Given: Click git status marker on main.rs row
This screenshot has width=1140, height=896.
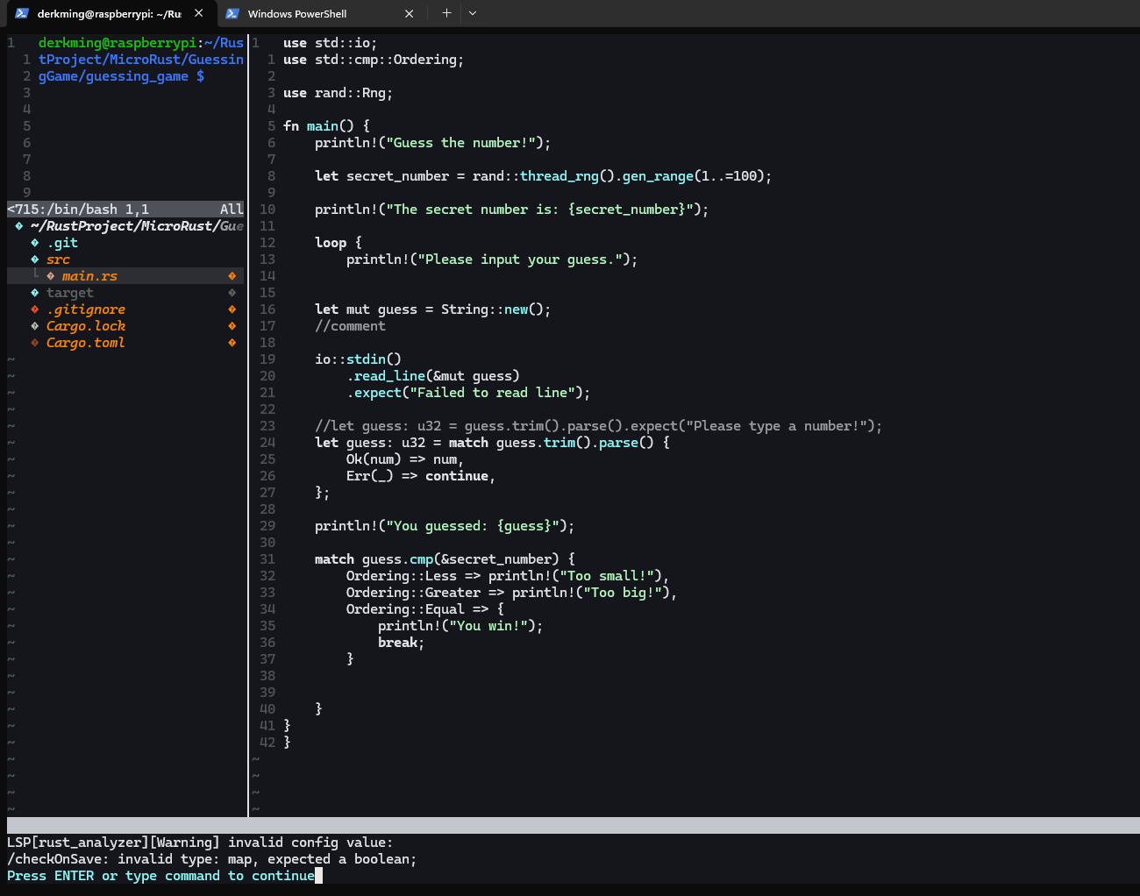Looking at the screenshot, I should 232,276.
